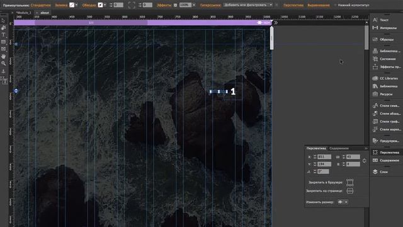The width and height of the screenshot is (403, 227).
Task: Click the purple breakpoint bar
Action: (142, 23)
